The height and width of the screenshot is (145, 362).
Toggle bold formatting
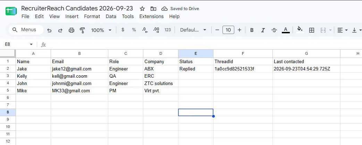[252, 30]
